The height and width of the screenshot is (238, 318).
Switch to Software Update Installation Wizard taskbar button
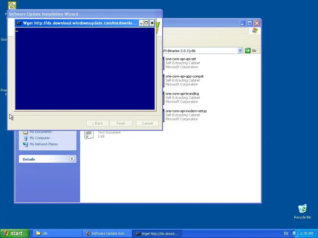click(x=107, y=233)
